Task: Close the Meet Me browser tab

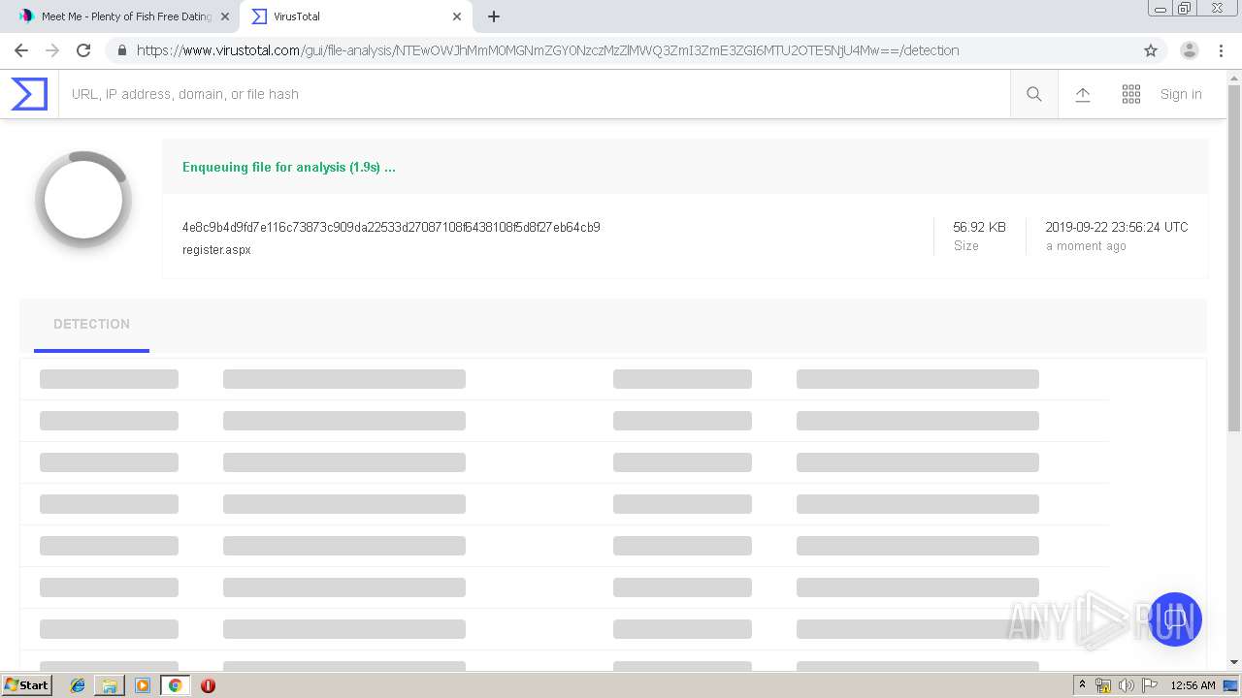Action: point(225,16)
